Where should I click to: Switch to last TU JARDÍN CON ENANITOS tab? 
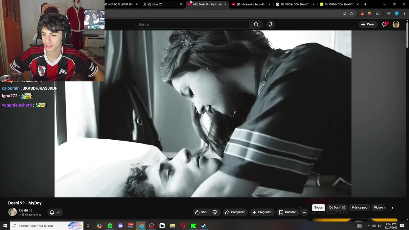point(339,4)
